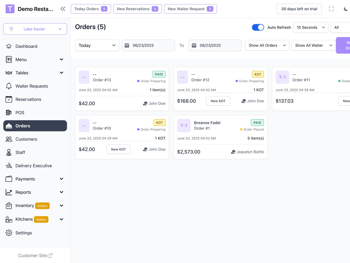Click the $2,573.00 total amount
350x263 pixels.
(x=189, y=152)
